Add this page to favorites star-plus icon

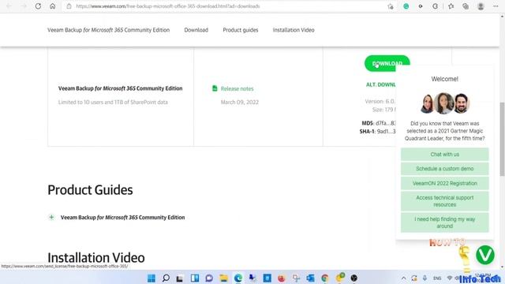click(391, 6)
